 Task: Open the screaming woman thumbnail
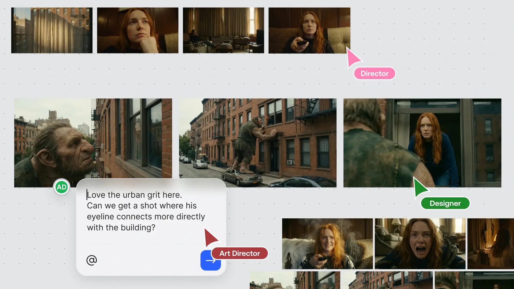[x=420, y=244]
